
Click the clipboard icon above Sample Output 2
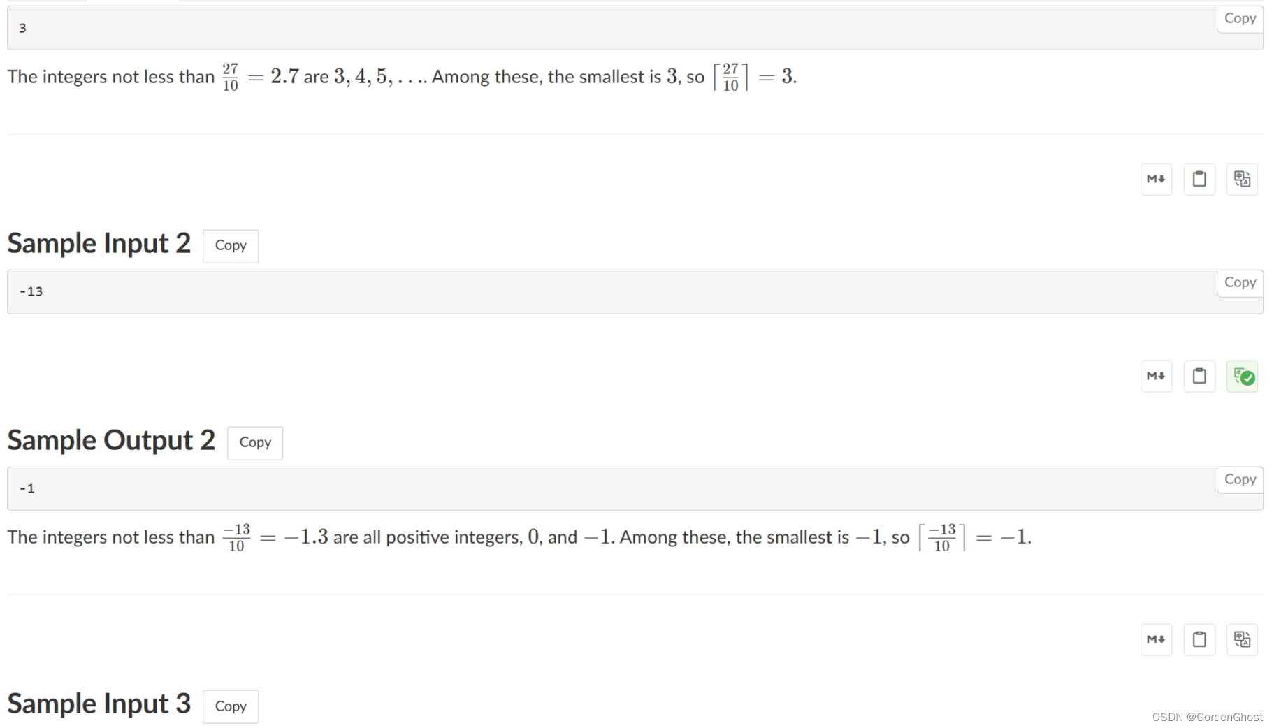click(1200, 376)
